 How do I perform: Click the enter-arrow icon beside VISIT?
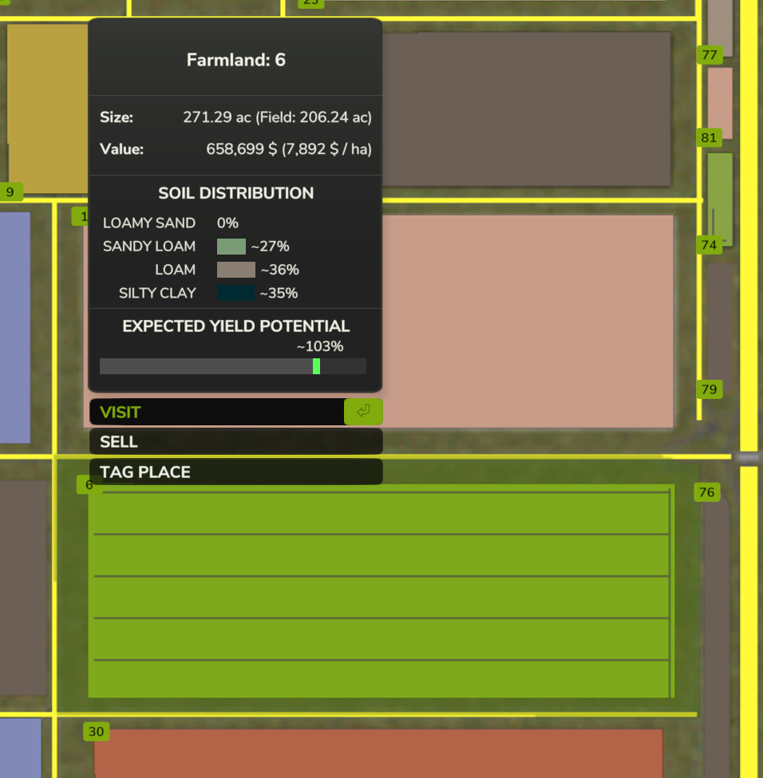[x=363, y=411]
